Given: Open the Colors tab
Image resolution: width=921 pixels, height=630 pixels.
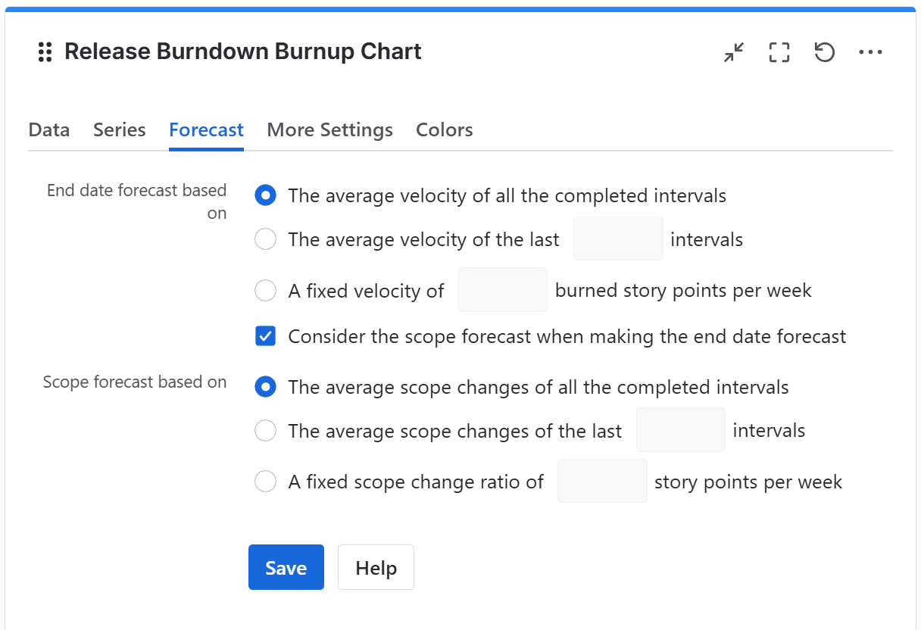Looking at the screenshot, I should point(444,129).
